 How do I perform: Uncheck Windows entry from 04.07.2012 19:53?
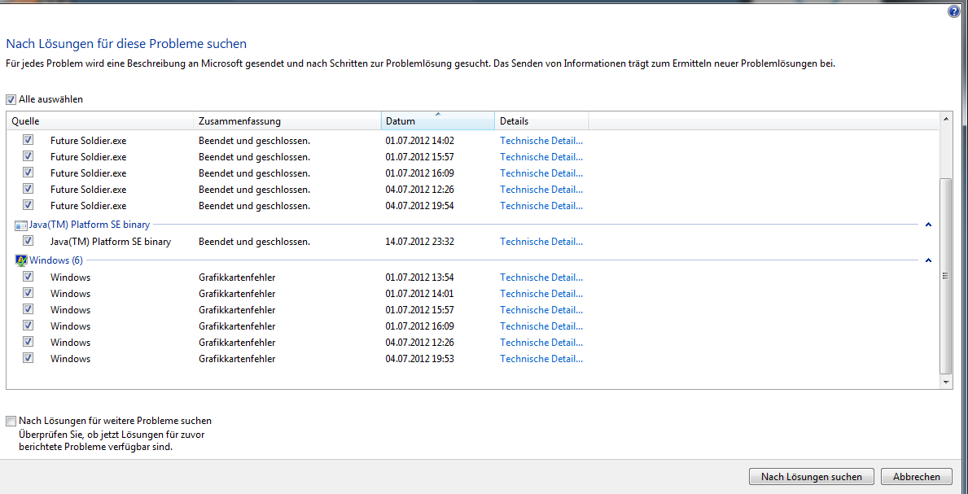(x=28, y=357)
